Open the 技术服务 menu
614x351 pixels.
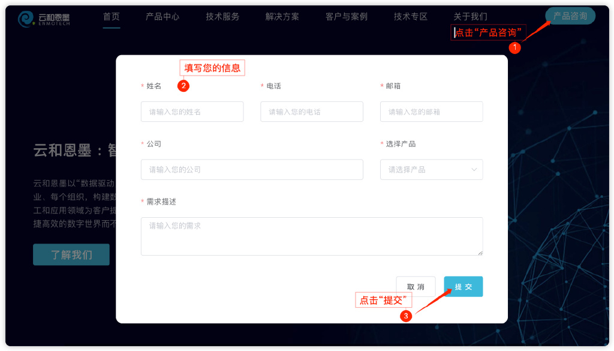point(222,16)
